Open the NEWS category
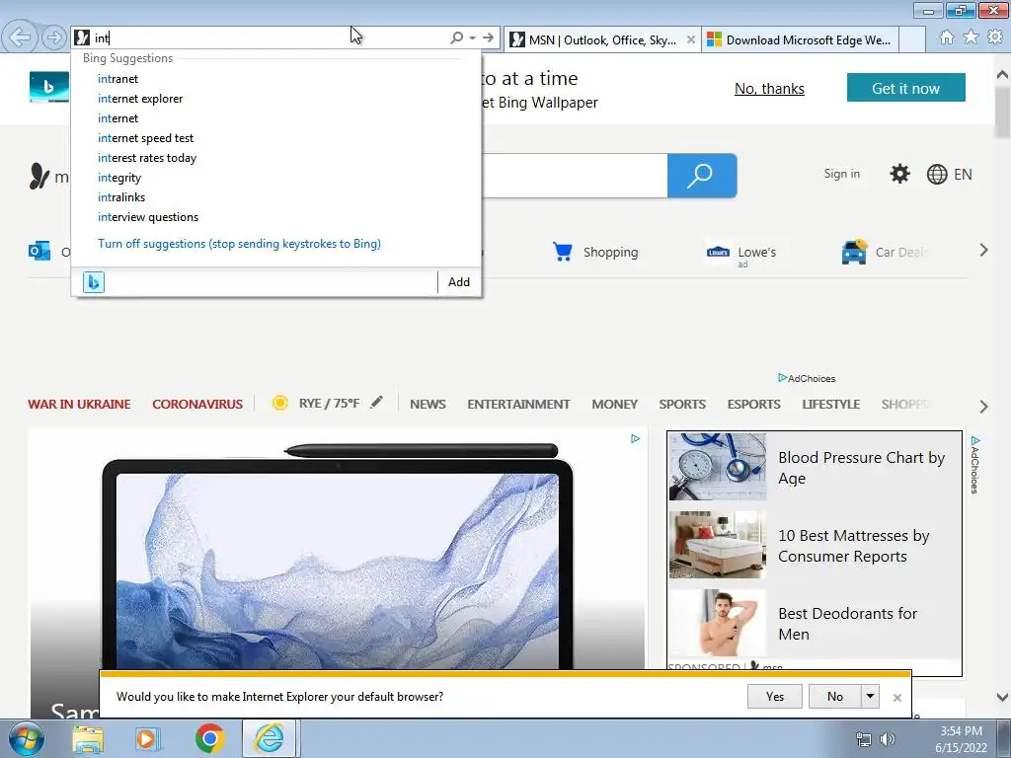This screenshot has width=1011, height=758. pos(428,404)
